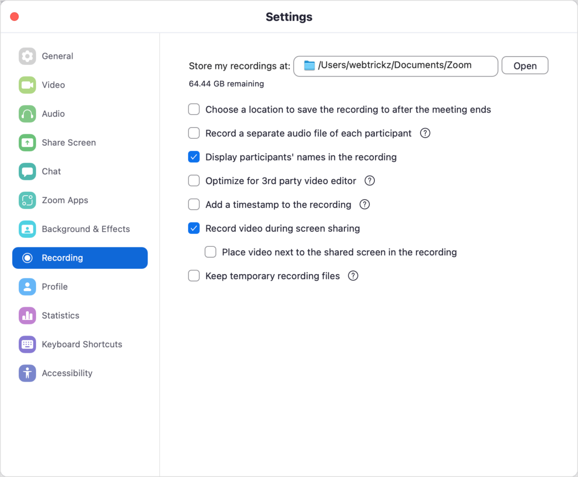Check Optimize for 3rd party video editor

coord(194,181)
